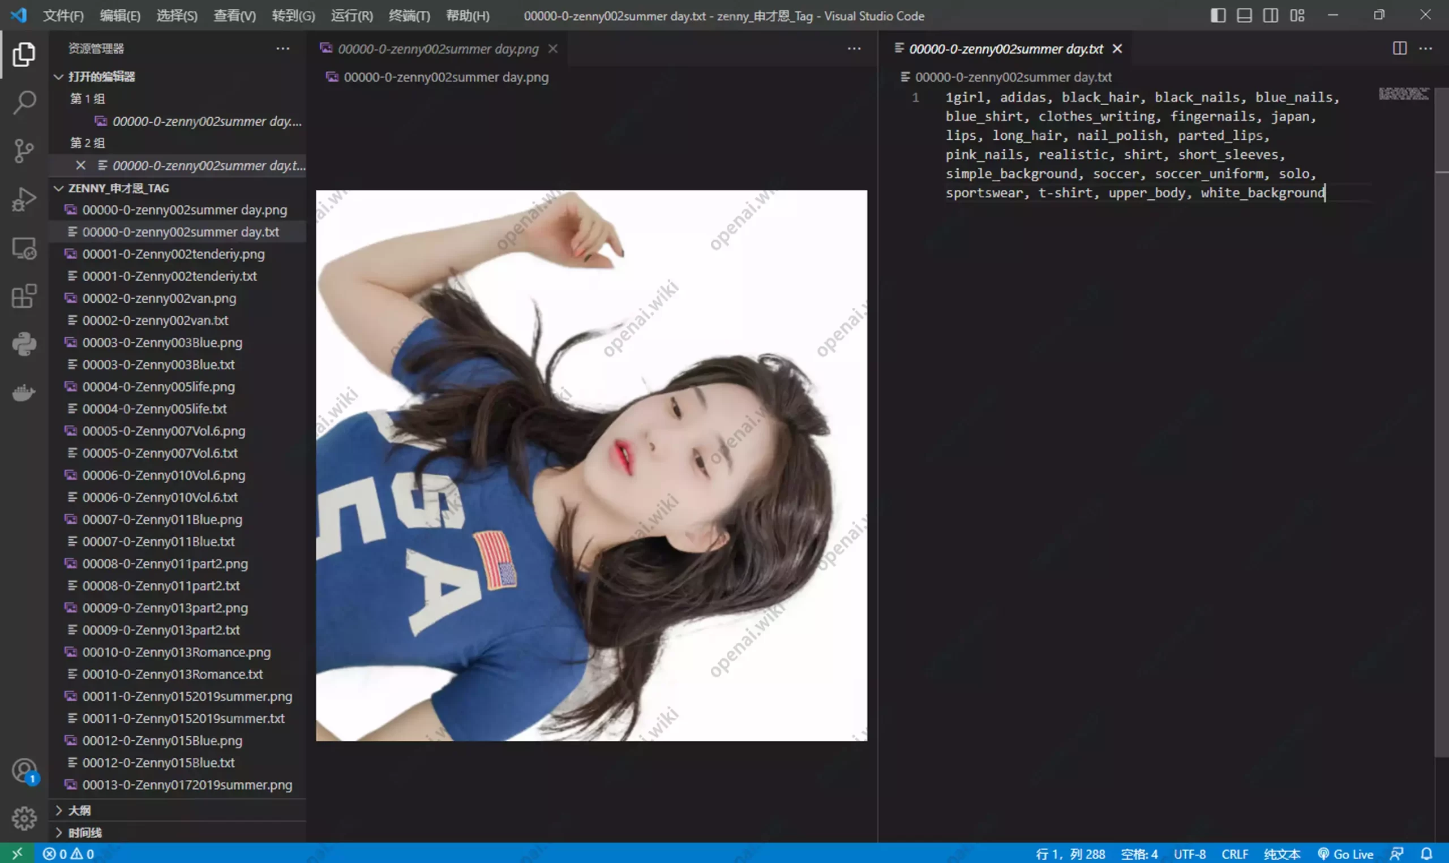The image size is (1449, 863).
Task: Open the Extensions view
Action: 24,297
